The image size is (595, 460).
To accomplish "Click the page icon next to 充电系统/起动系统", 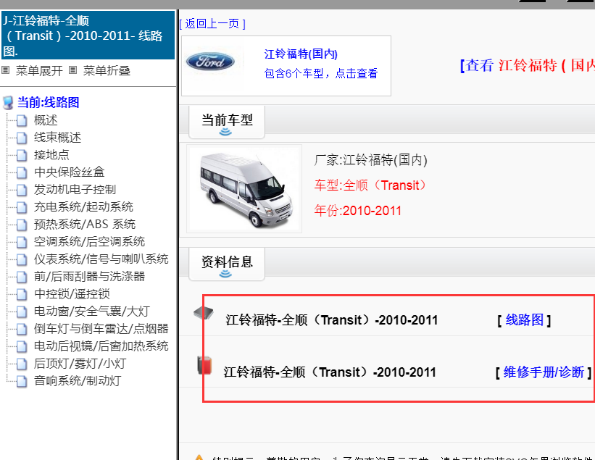I will [22, 207].
